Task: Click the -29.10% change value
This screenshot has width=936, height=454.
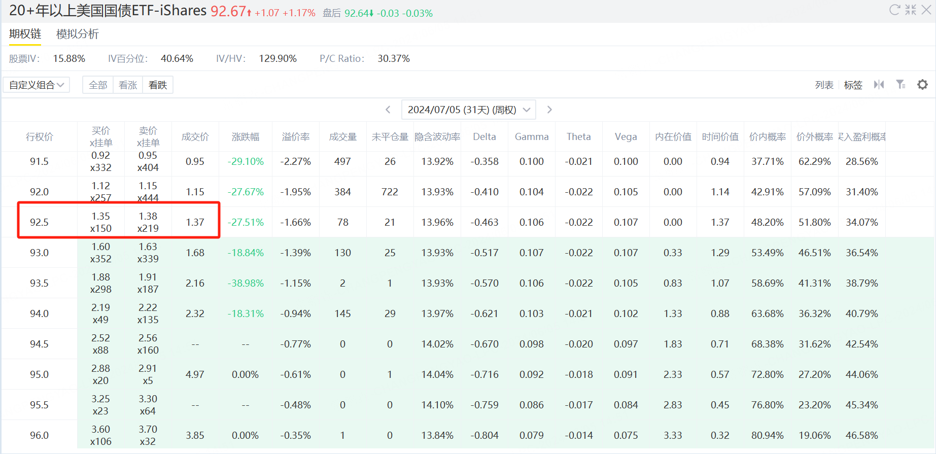Action: tap(246, 161)
